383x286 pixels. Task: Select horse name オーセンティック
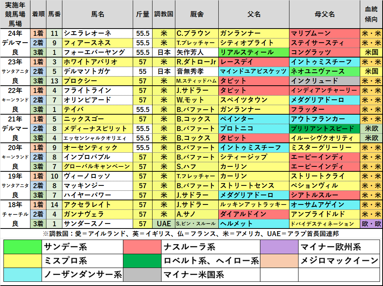97,148
